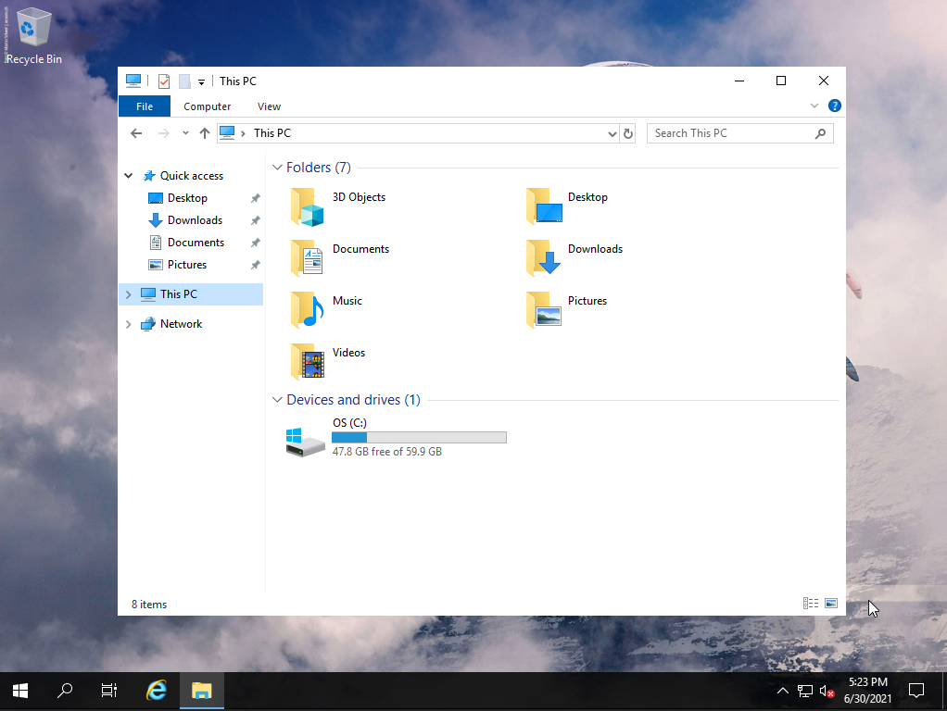Launch Internet Explorer from taskbar
The height and width of the screenshot is (711, 947).
point(157,691)
